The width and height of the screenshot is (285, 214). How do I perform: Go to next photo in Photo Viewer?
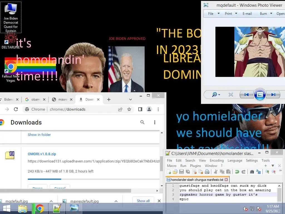pyautogui.click(x=273, y=94)
